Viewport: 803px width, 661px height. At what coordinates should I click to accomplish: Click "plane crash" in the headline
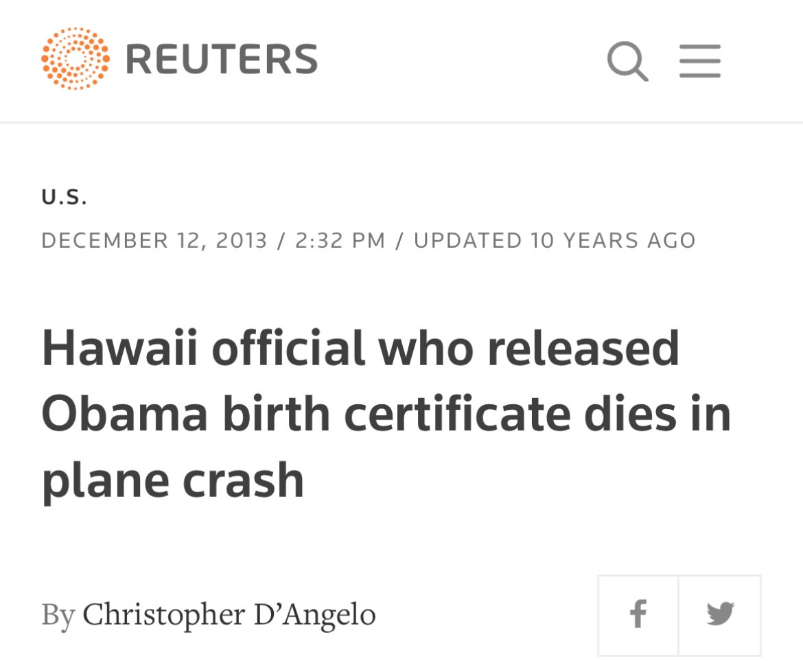172,480
